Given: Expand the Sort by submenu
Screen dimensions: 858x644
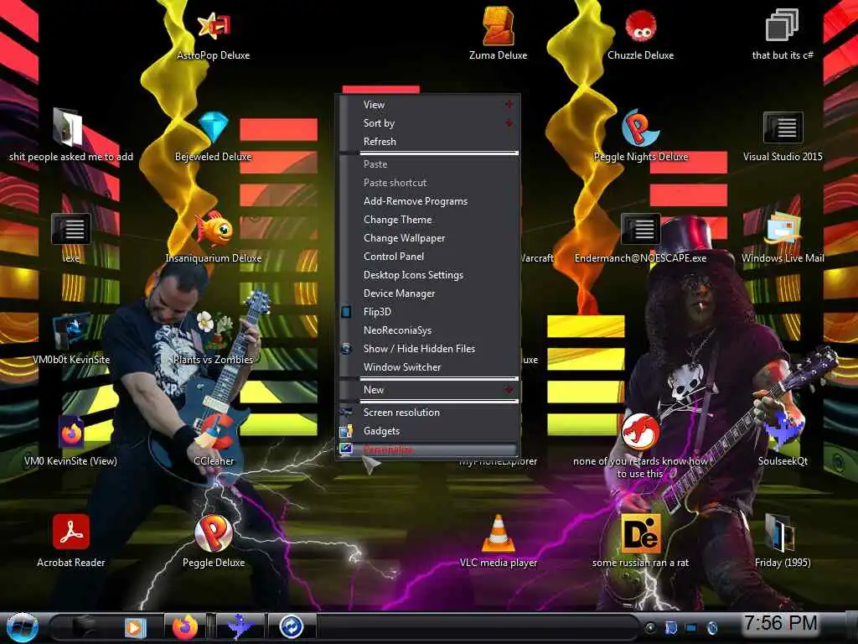Looking at the screenshot, I should 429,123.
